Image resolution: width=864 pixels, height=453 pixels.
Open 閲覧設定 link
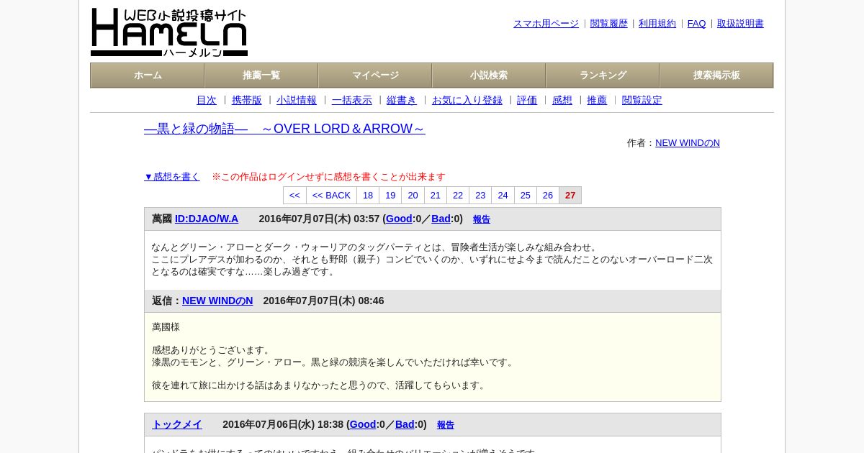[642, 101]
